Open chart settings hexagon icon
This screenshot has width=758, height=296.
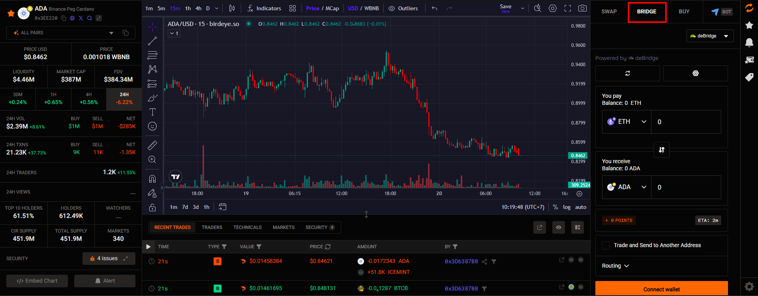553,8
